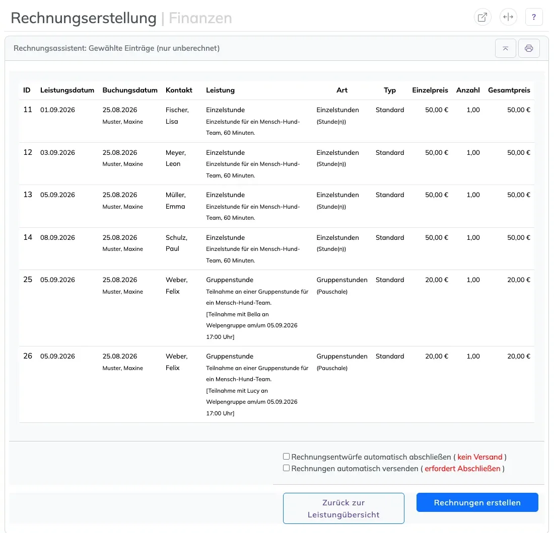Click contact Müller, Emma
Screen dimensions: 554x533
pos(176,201)
